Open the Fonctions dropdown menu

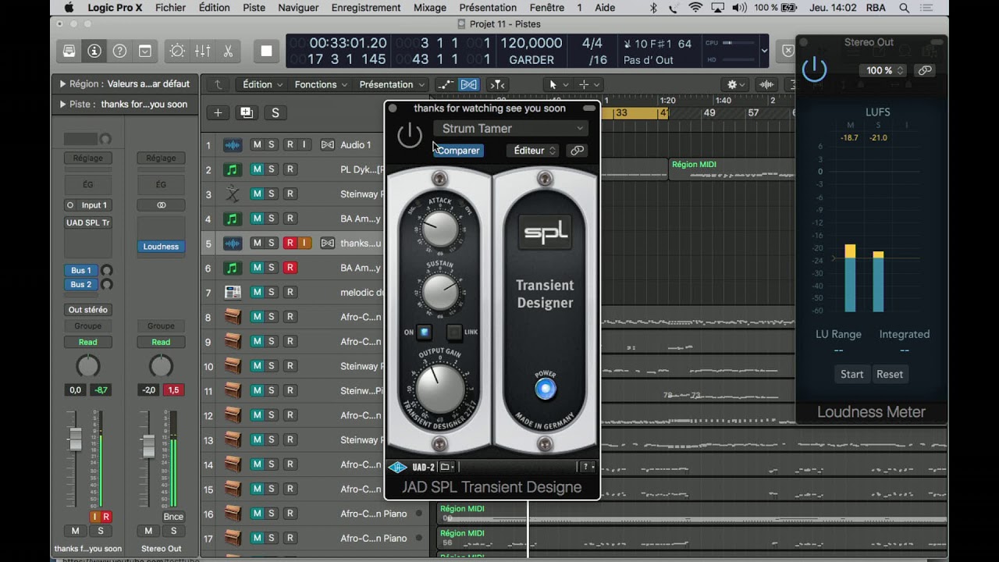[322, 84]
